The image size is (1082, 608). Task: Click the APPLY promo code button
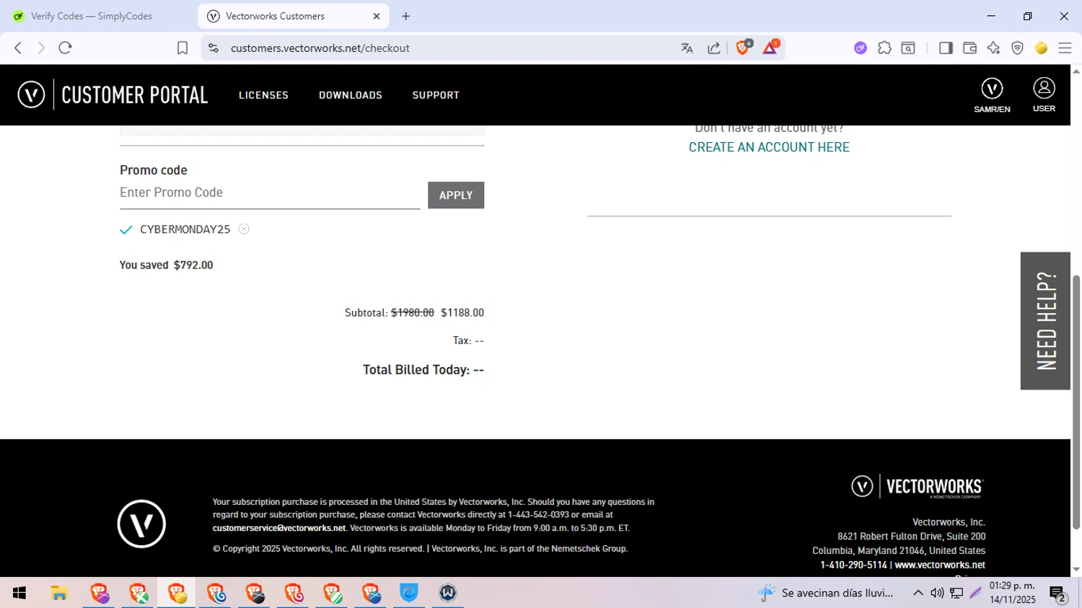point(456,195)
